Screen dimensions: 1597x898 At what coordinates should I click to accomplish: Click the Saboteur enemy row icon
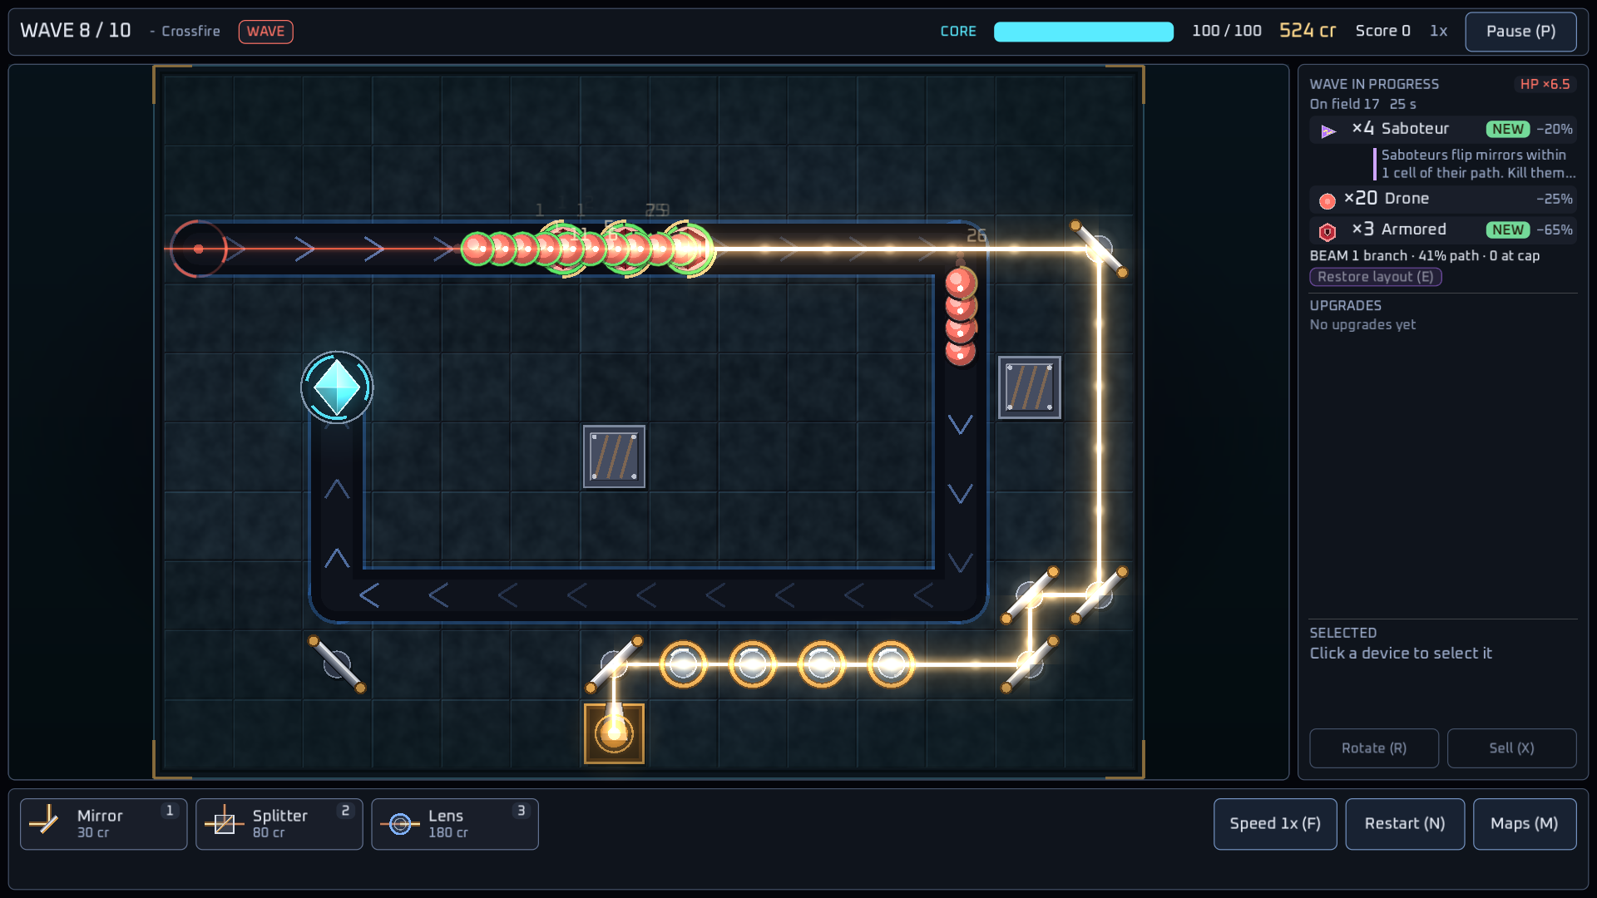(x=1328, y=131)
